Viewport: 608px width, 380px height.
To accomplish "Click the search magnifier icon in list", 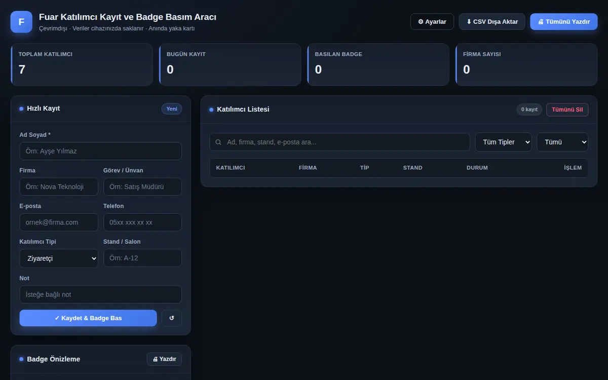I will tap(218, 142).
